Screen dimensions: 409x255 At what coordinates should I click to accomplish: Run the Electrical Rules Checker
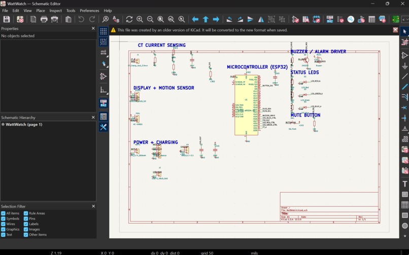340,19
